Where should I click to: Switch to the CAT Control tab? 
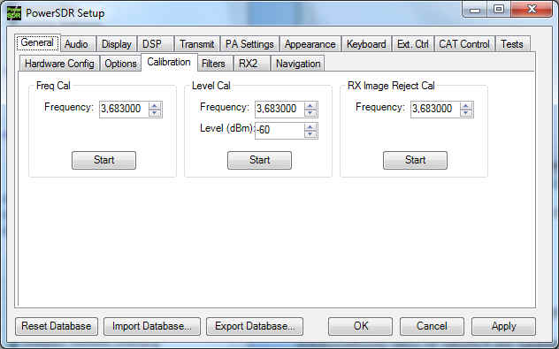click(x=464, y=44)
